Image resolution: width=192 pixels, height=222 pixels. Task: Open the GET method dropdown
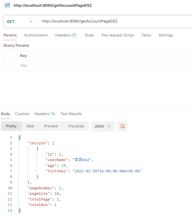click(20, 21)
